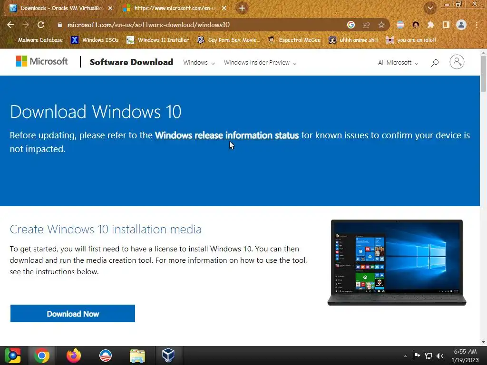Click the browser forward arrow

click(x=26, y=25)
